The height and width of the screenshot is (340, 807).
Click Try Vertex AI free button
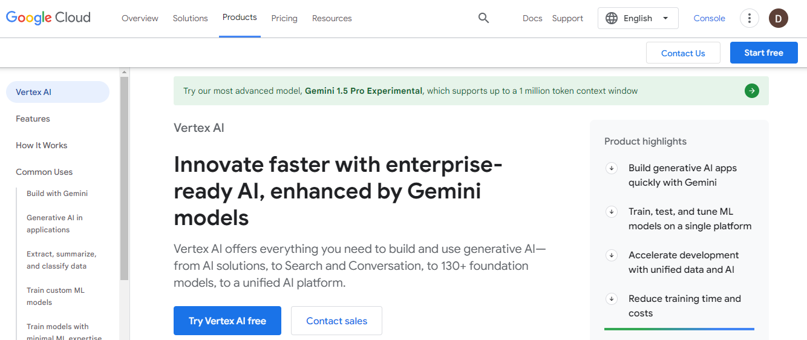point(227,321)
